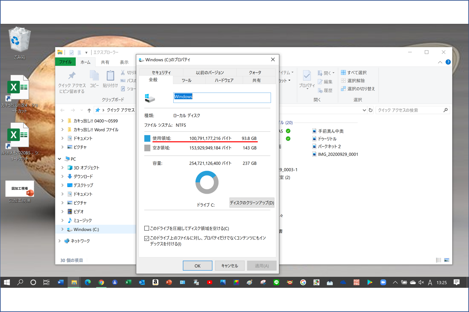
Task: Click ディスクのクリーンアップ button
Action: coord(252,203)
